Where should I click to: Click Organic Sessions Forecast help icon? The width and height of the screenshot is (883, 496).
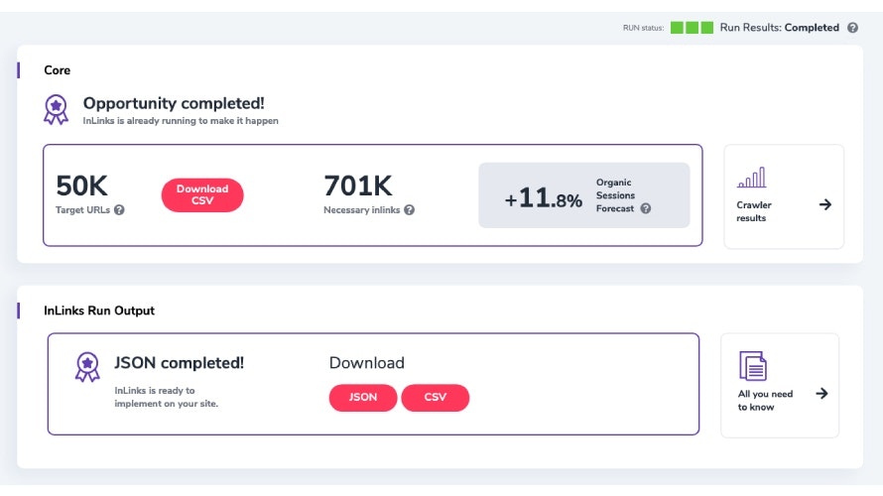pos(646,208)
